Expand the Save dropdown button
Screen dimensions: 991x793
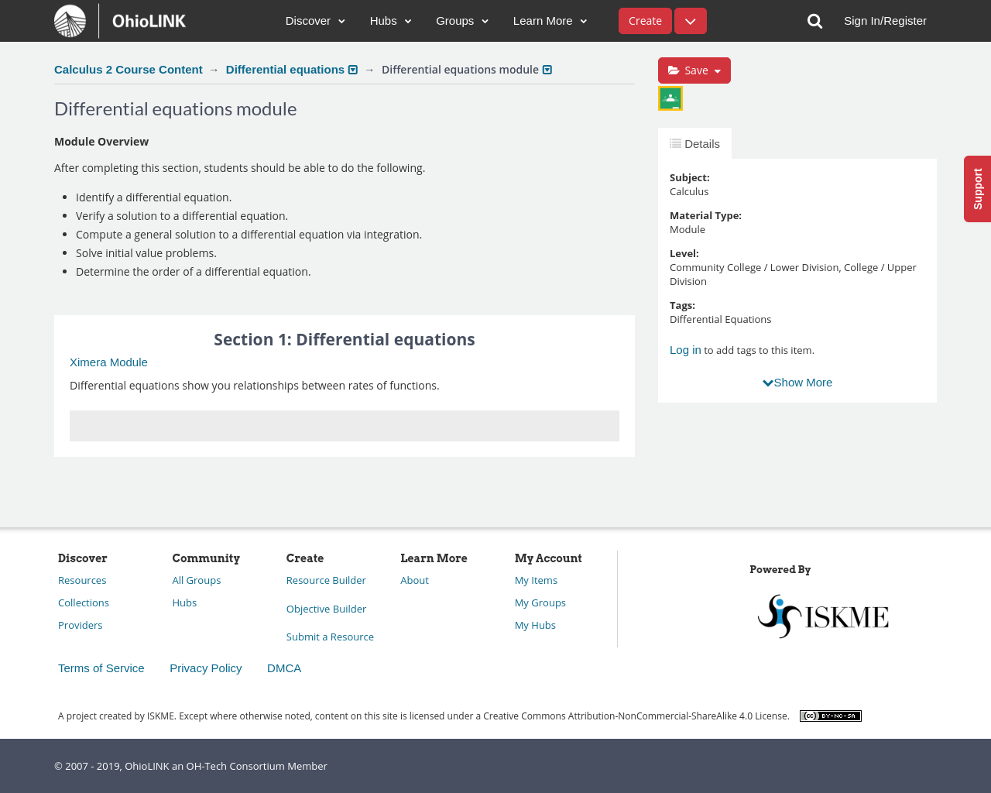694,70
